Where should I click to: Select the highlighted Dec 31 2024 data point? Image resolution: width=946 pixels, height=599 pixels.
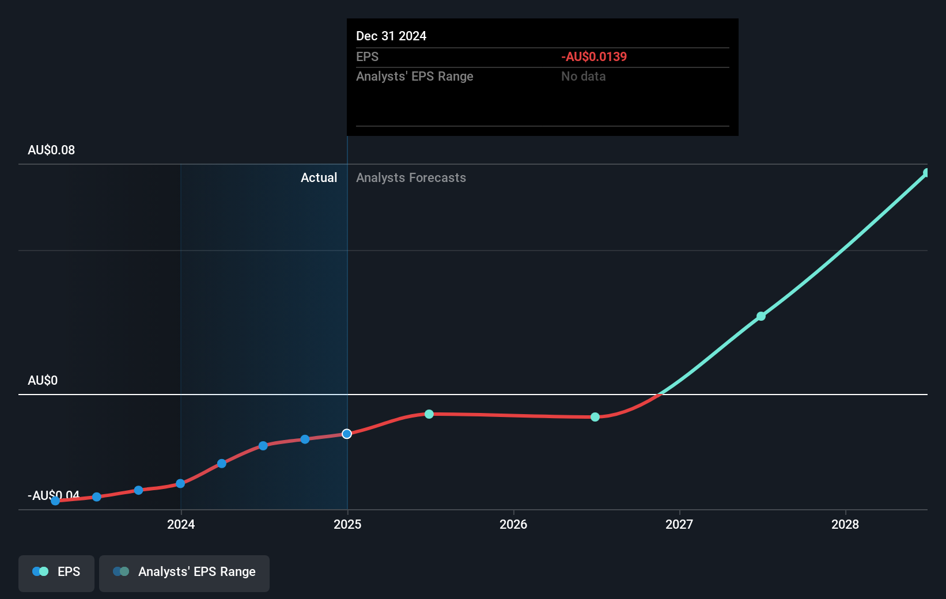tap(347, 434)
